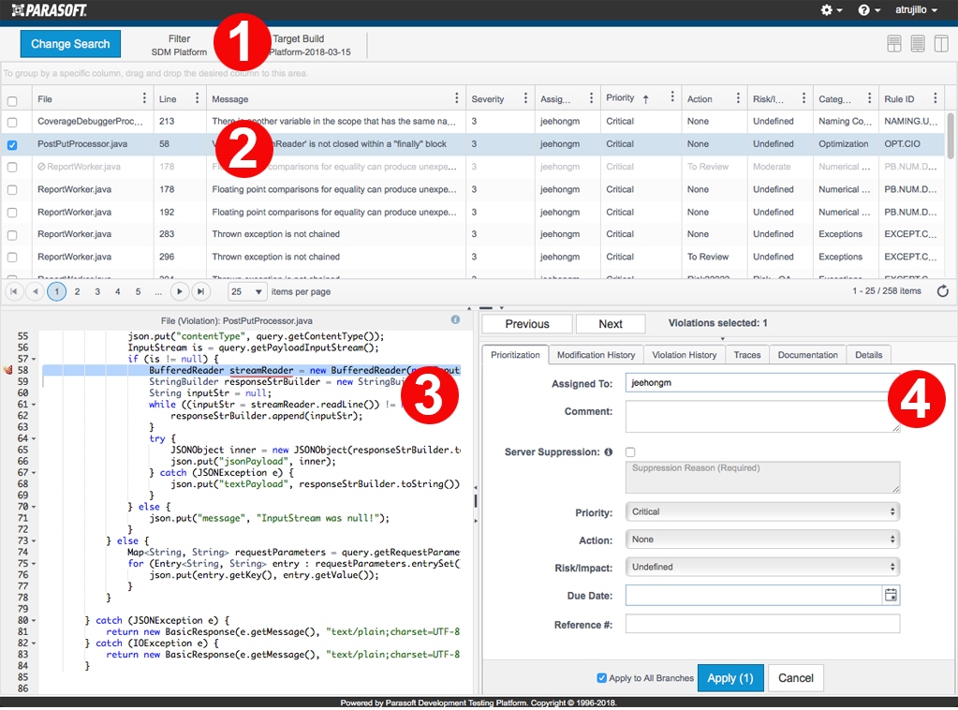958x710 pixels.
Task: Open the atrujillo user menu
Action: [x=917, y=9]
